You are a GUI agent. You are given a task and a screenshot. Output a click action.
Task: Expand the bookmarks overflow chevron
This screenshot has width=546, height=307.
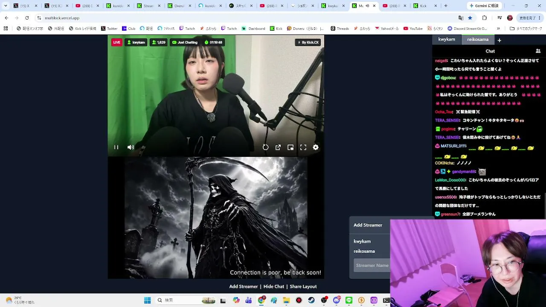498,29
